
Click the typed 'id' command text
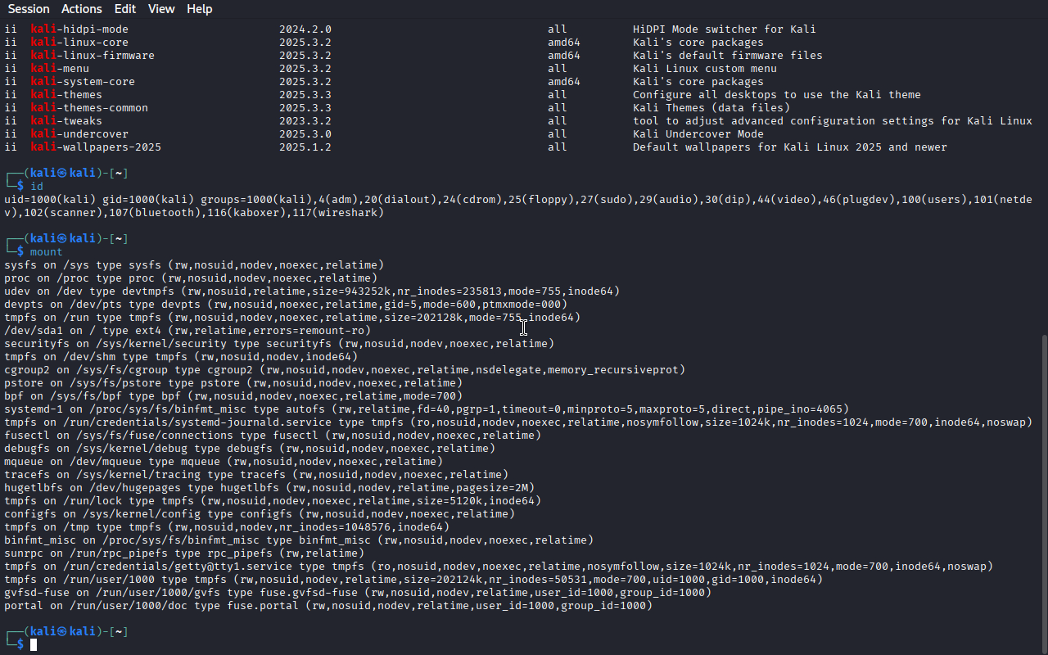[x=37, y=187]
